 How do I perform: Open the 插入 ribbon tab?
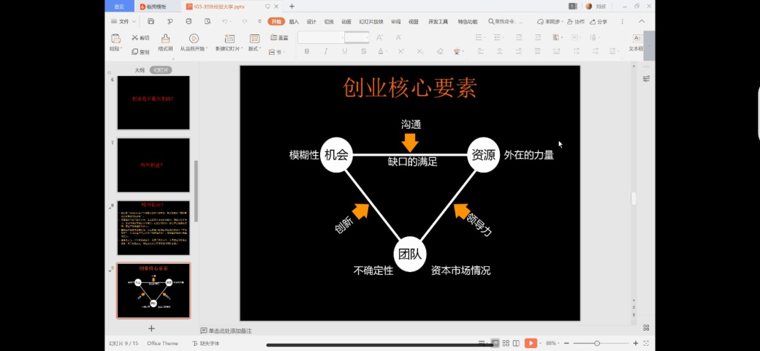294,22
